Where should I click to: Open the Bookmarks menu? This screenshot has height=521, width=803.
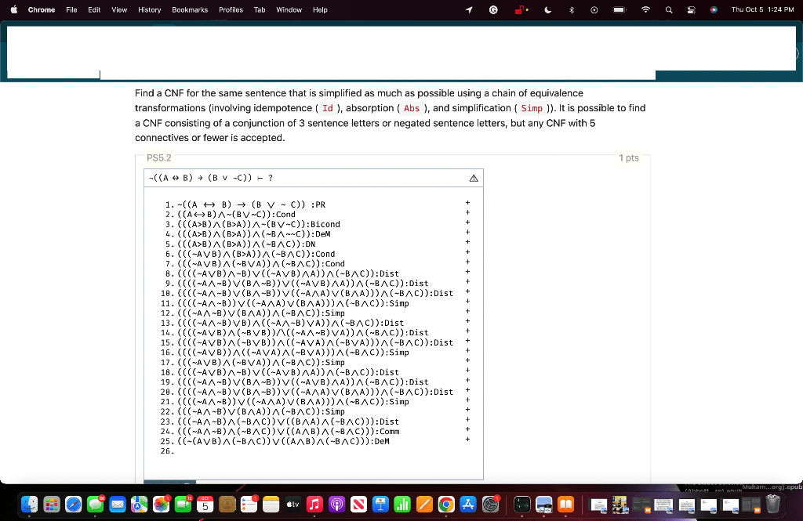[189, 9]
